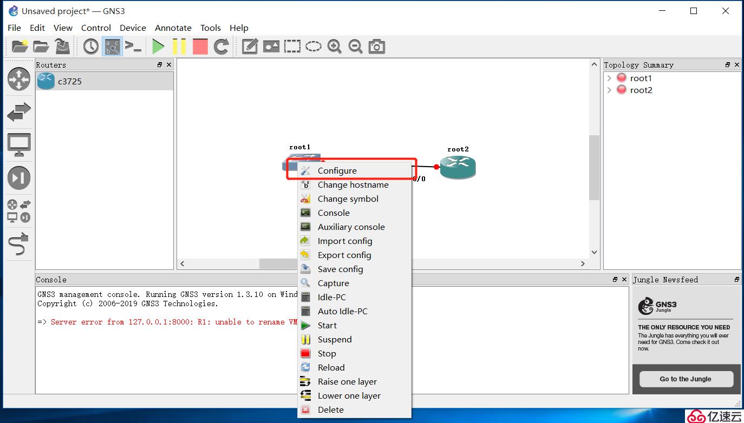Click Go to the Jungle button
This screenshot has height=423, width=744.
pos(686,379)
